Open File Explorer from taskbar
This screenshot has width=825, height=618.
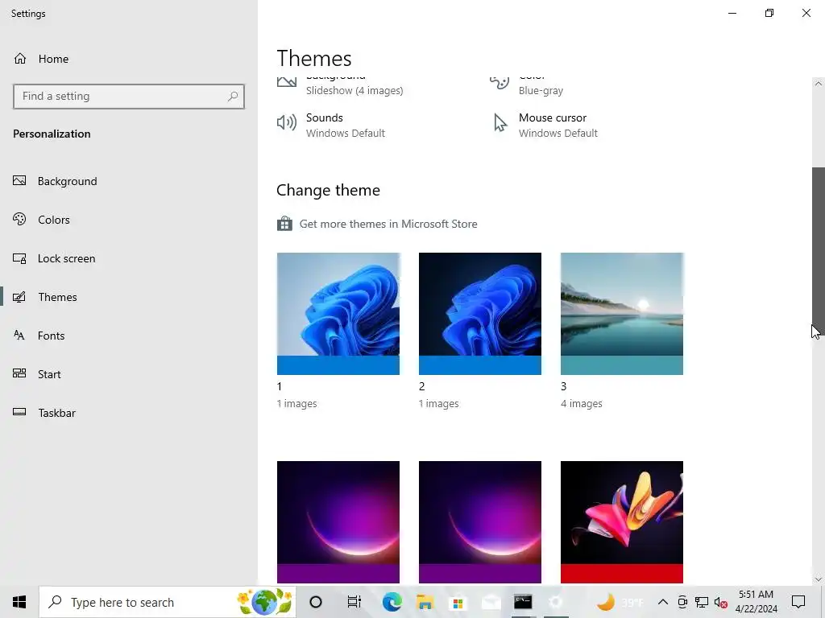pos(425,602)
